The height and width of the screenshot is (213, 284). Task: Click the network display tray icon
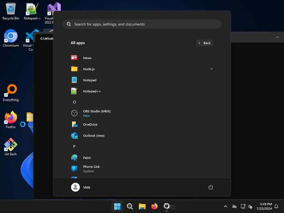[243, 206]
